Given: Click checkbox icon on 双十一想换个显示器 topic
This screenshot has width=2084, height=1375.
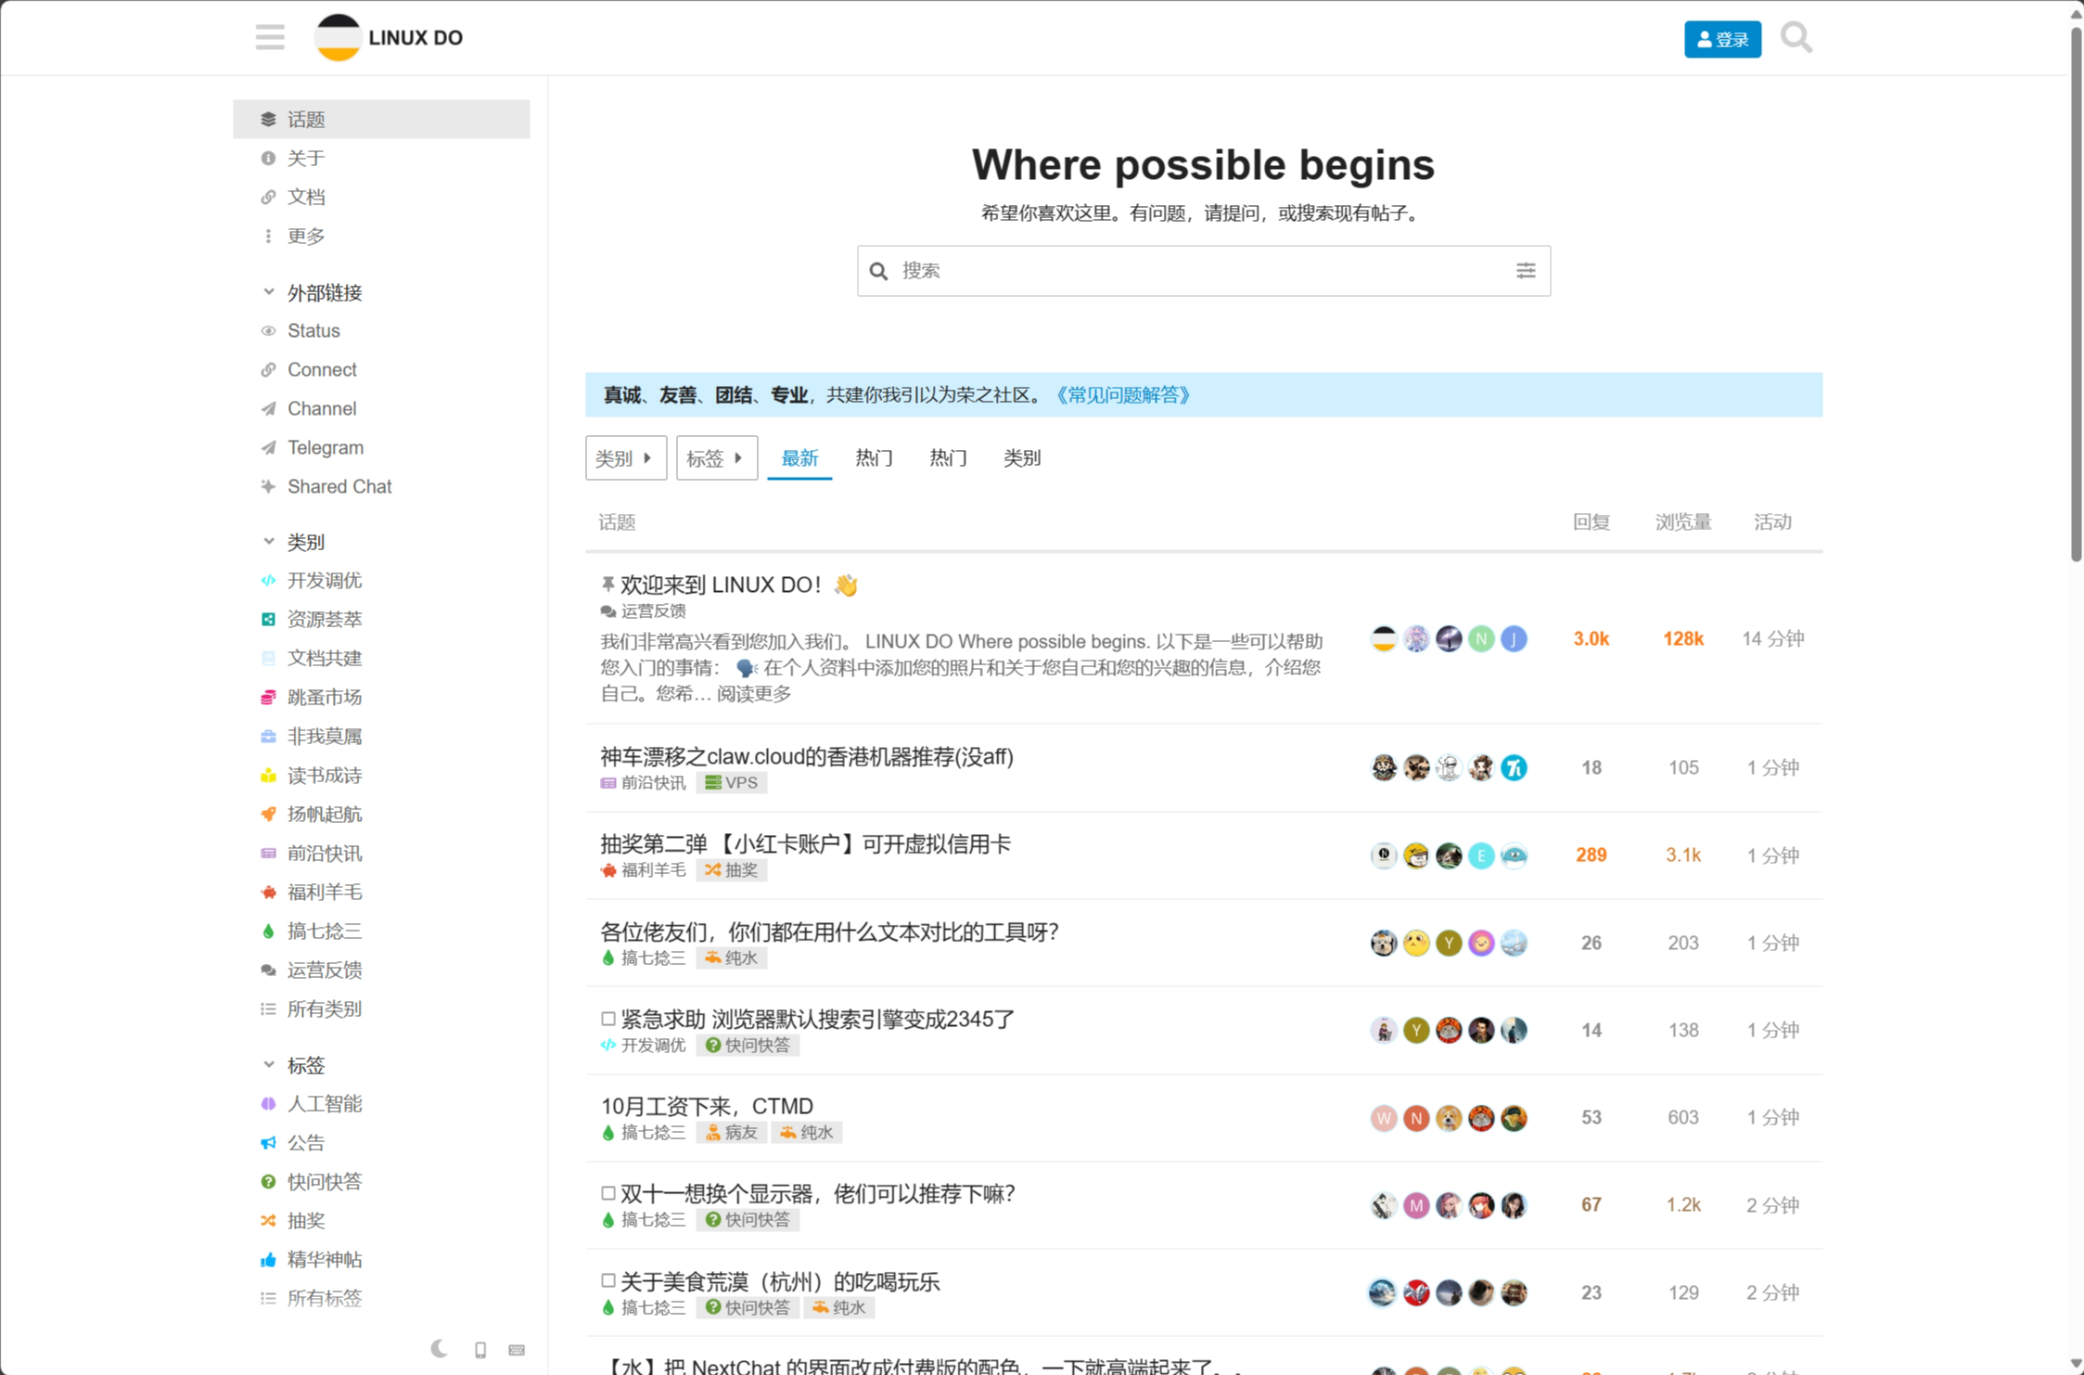Looking at the screenshot, I should point(608,1193).
